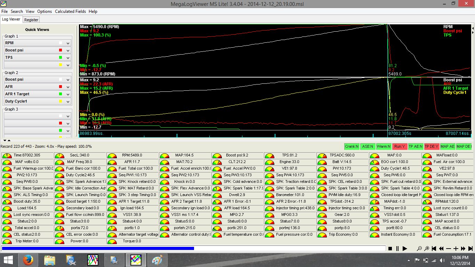Zoom in the graph with the magnifier-plus icon
The image size is (475, 267).
tap(427, 249)
